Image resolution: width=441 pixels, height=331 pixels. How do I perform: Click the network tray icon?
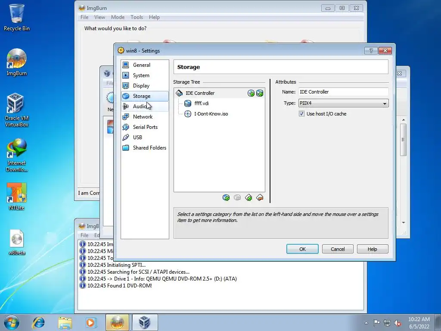pos(387,323)
